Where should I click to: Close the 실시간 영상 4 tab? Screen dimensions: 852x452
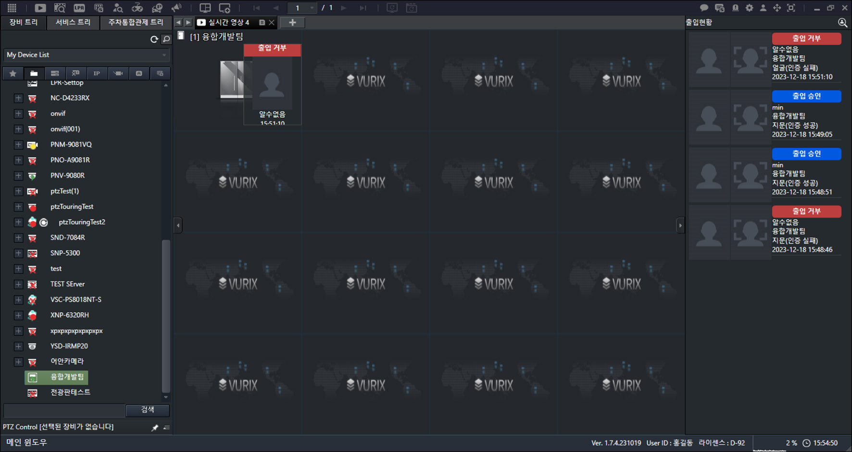[x=272, y=23]
